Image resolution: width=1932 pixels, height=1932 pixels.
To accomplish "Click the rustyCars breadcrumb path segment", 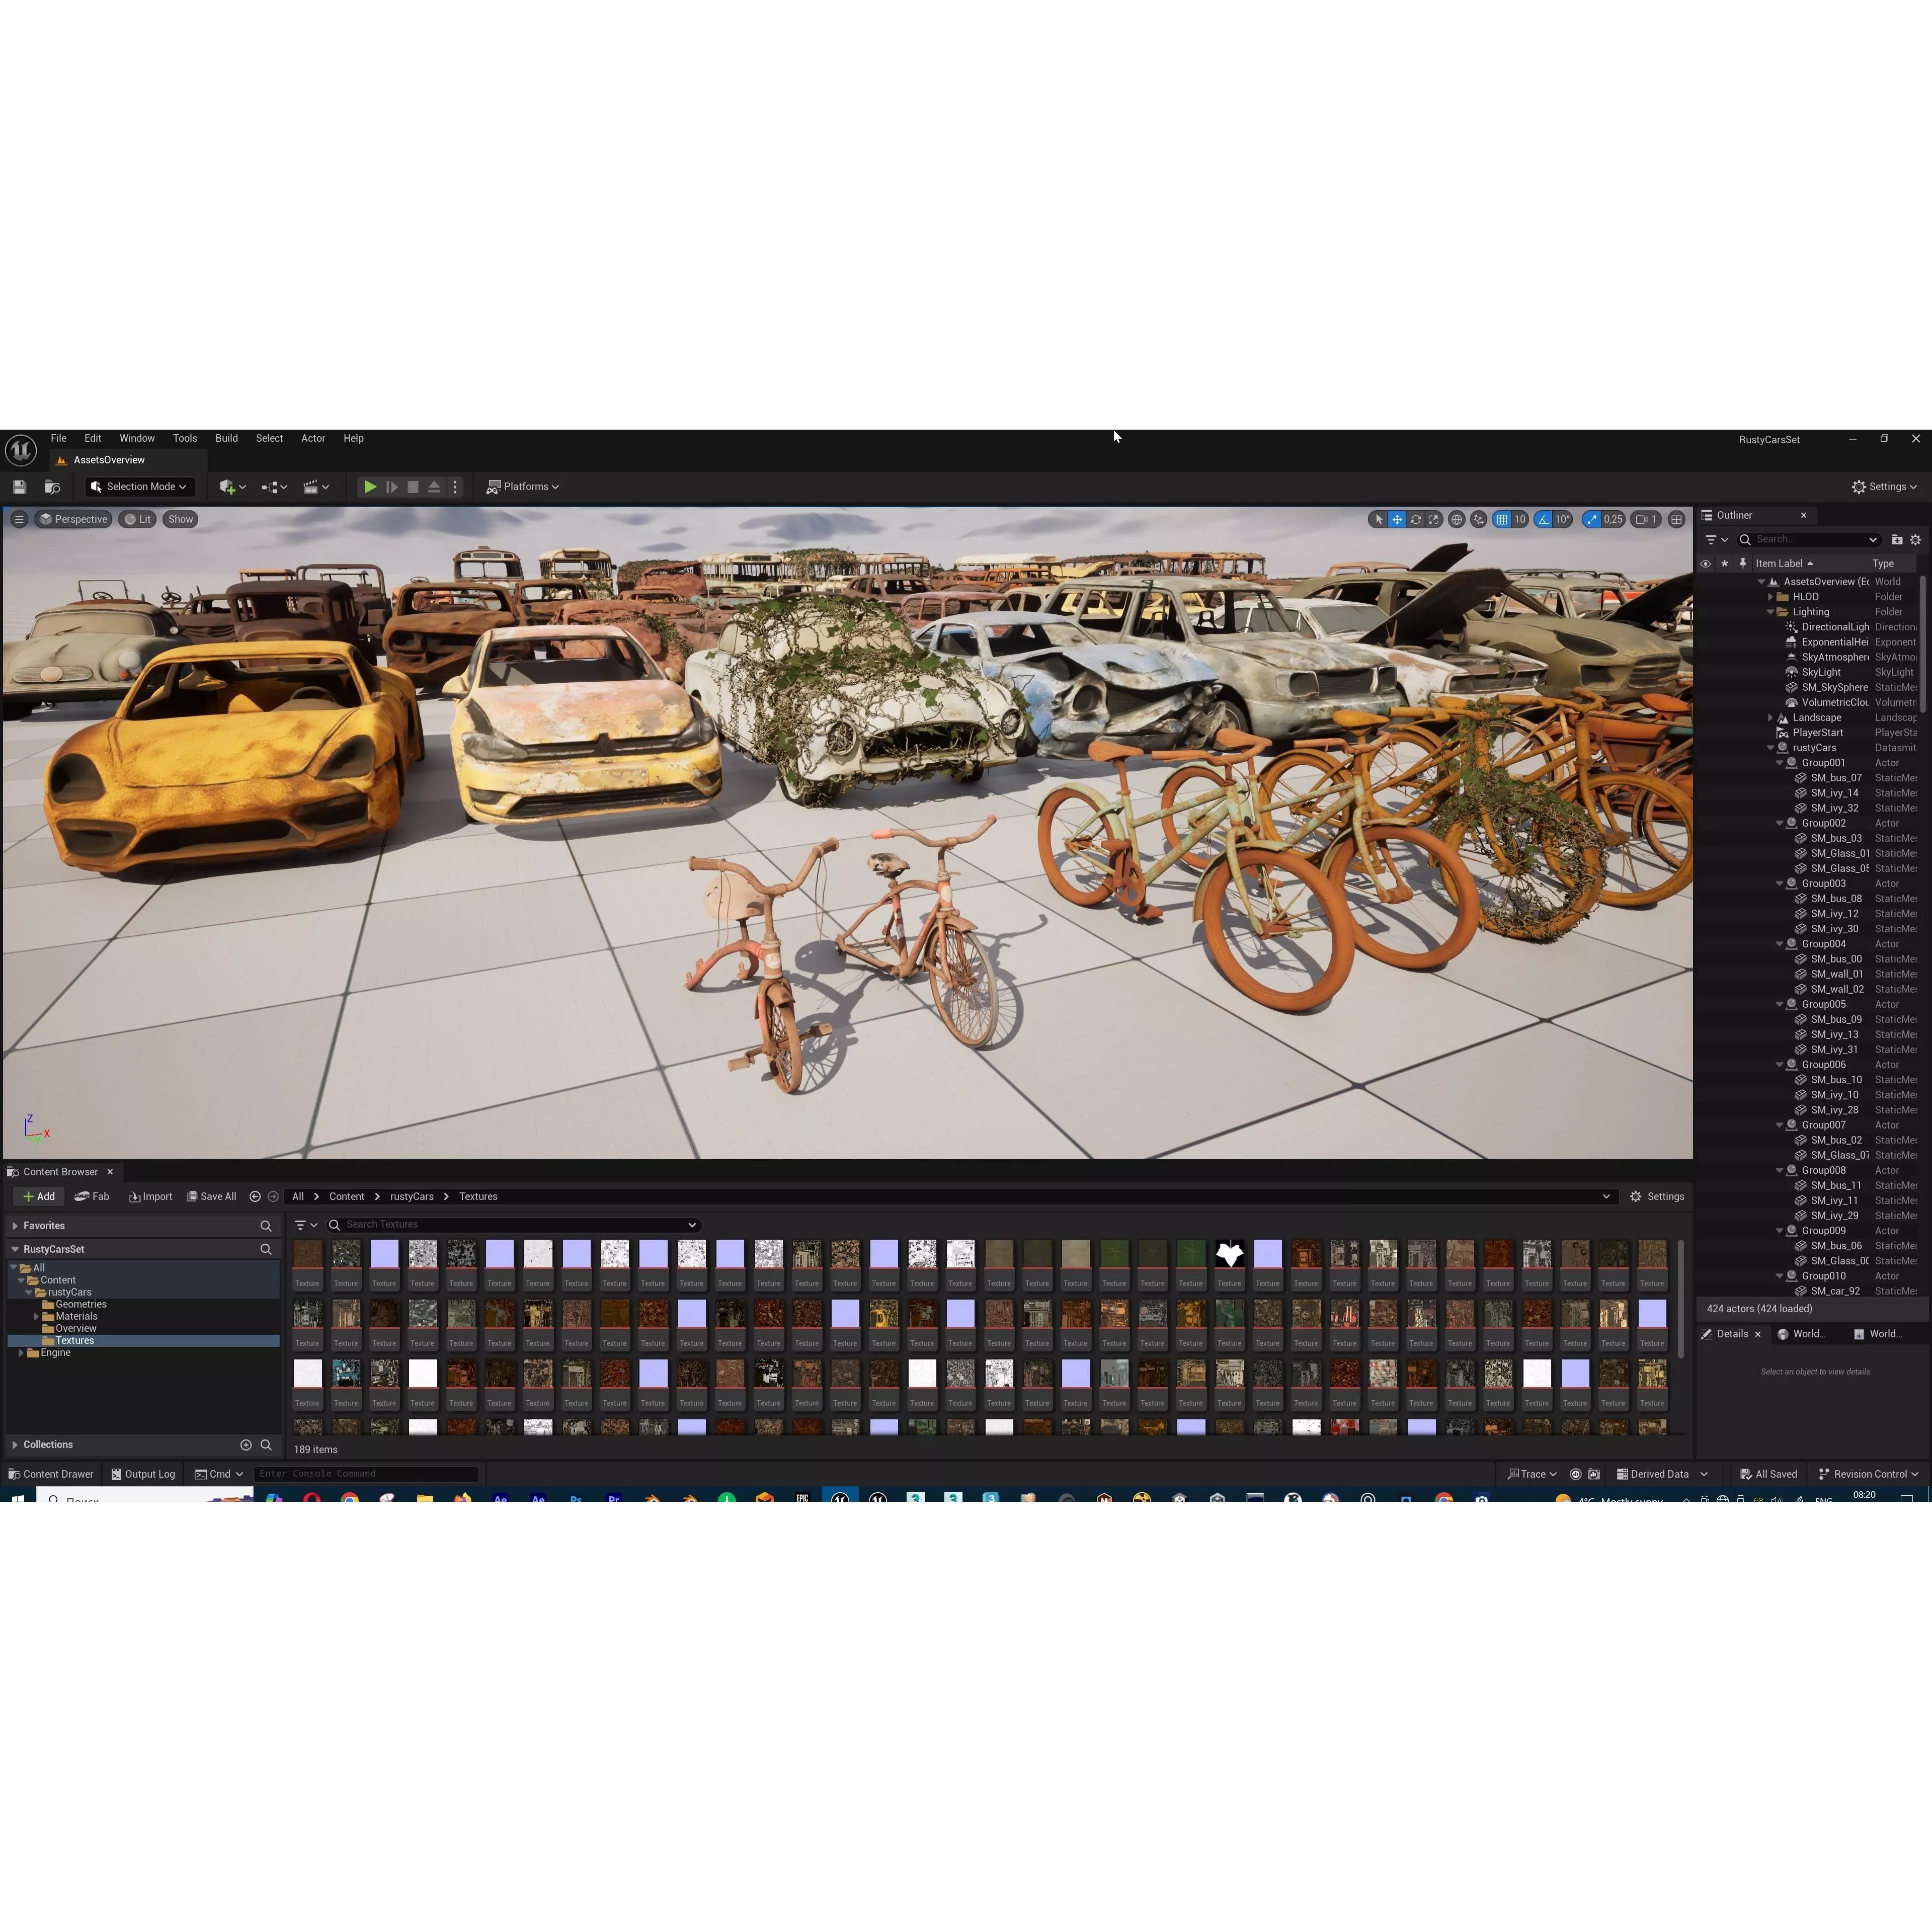I will [x=412, y=1197].
